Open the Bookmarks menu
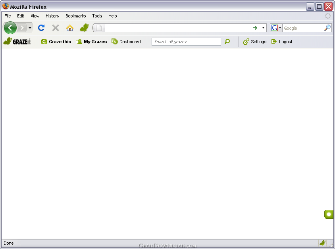 click(76, 16)
